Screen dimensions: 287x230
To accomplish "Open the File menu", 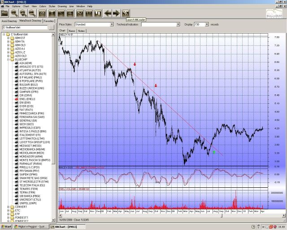I will click(x=7, y=6).
